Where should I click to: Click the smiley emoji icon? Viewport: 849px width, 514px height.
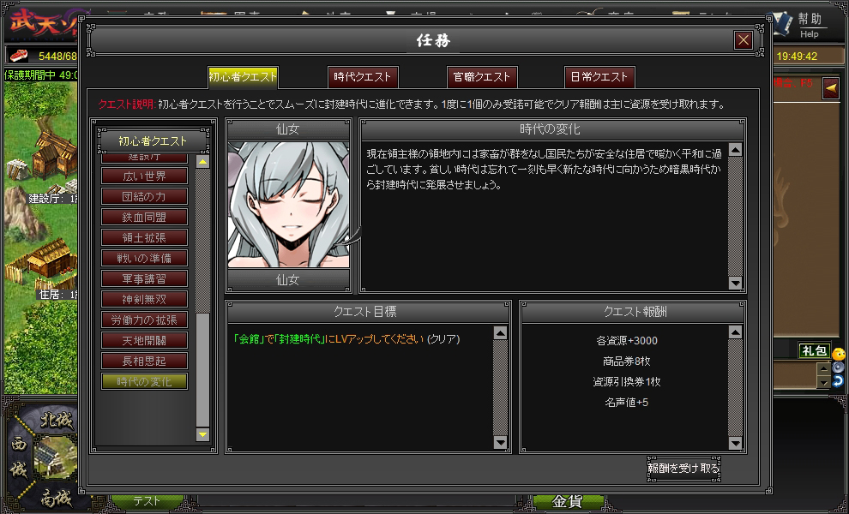[838, 353]
